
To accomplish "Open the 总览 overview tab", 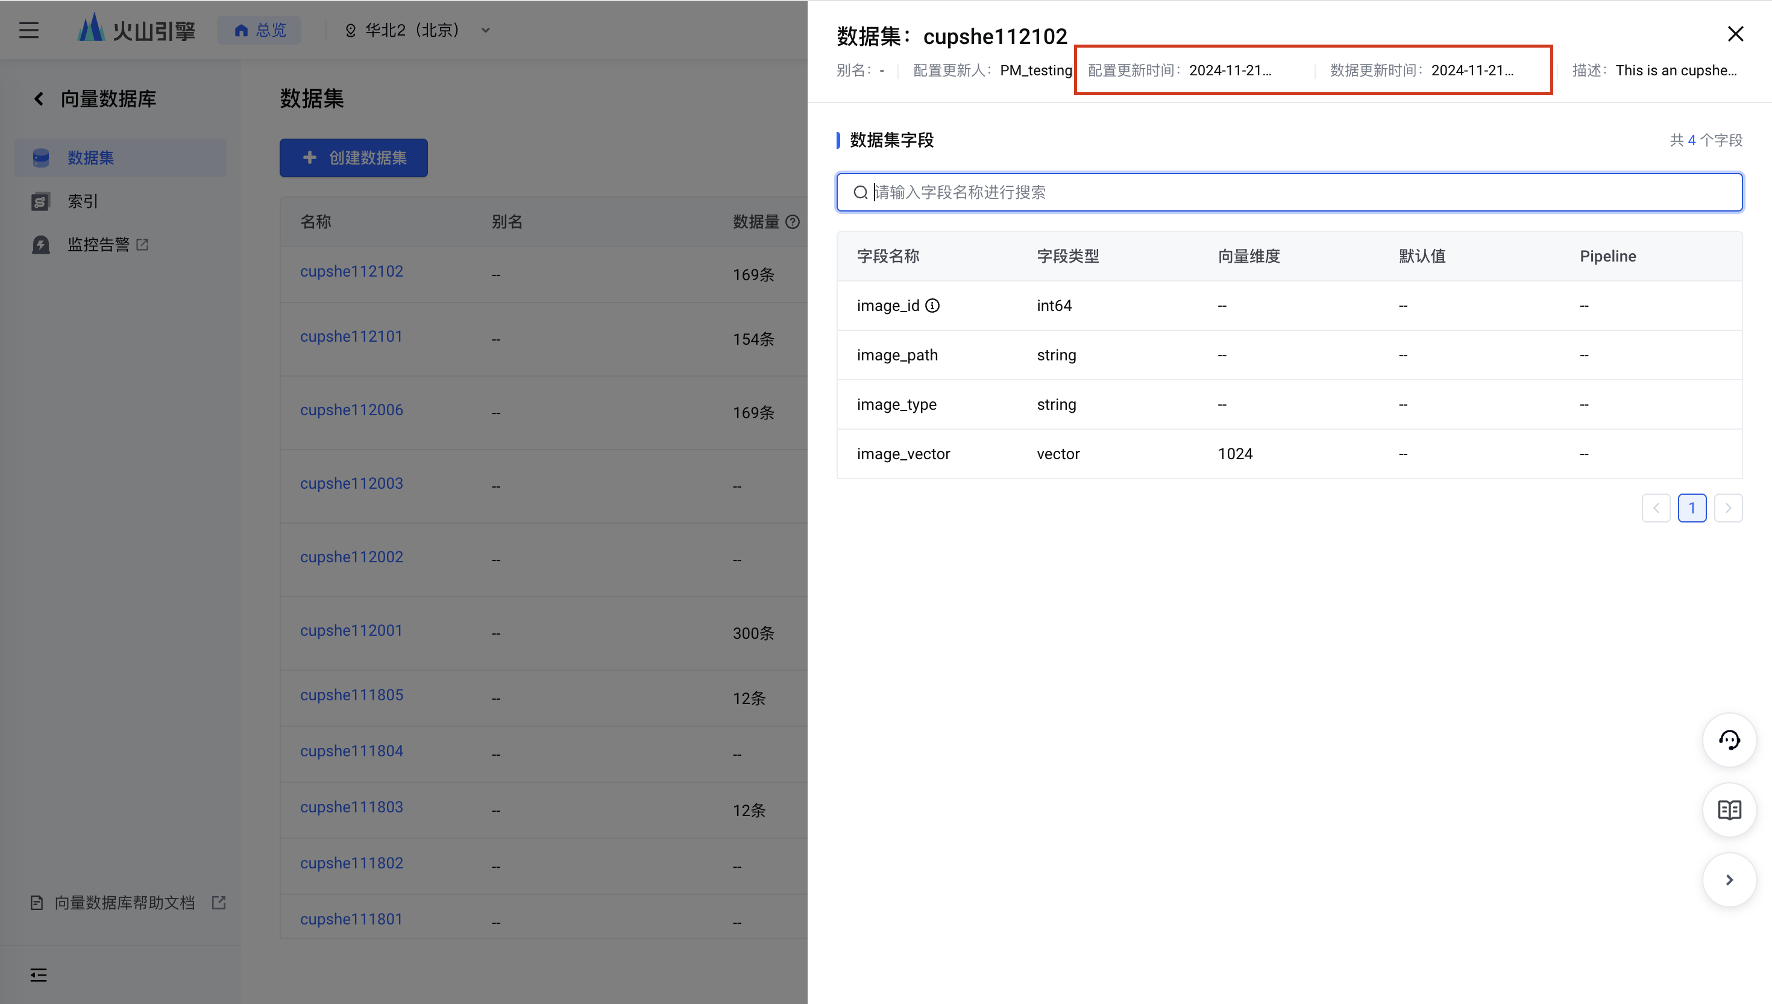I will click(259, 30).
